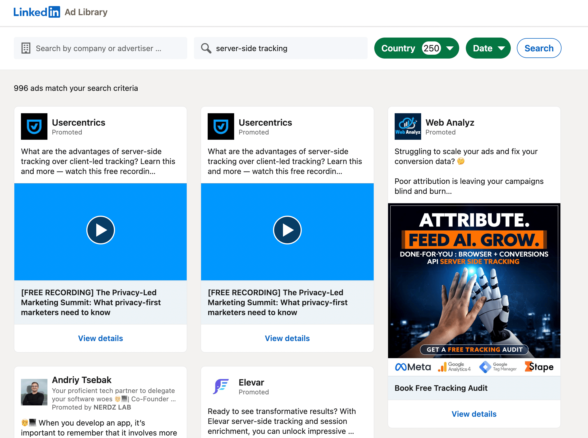Click the Web Analyz logo icon

point(408,126)
